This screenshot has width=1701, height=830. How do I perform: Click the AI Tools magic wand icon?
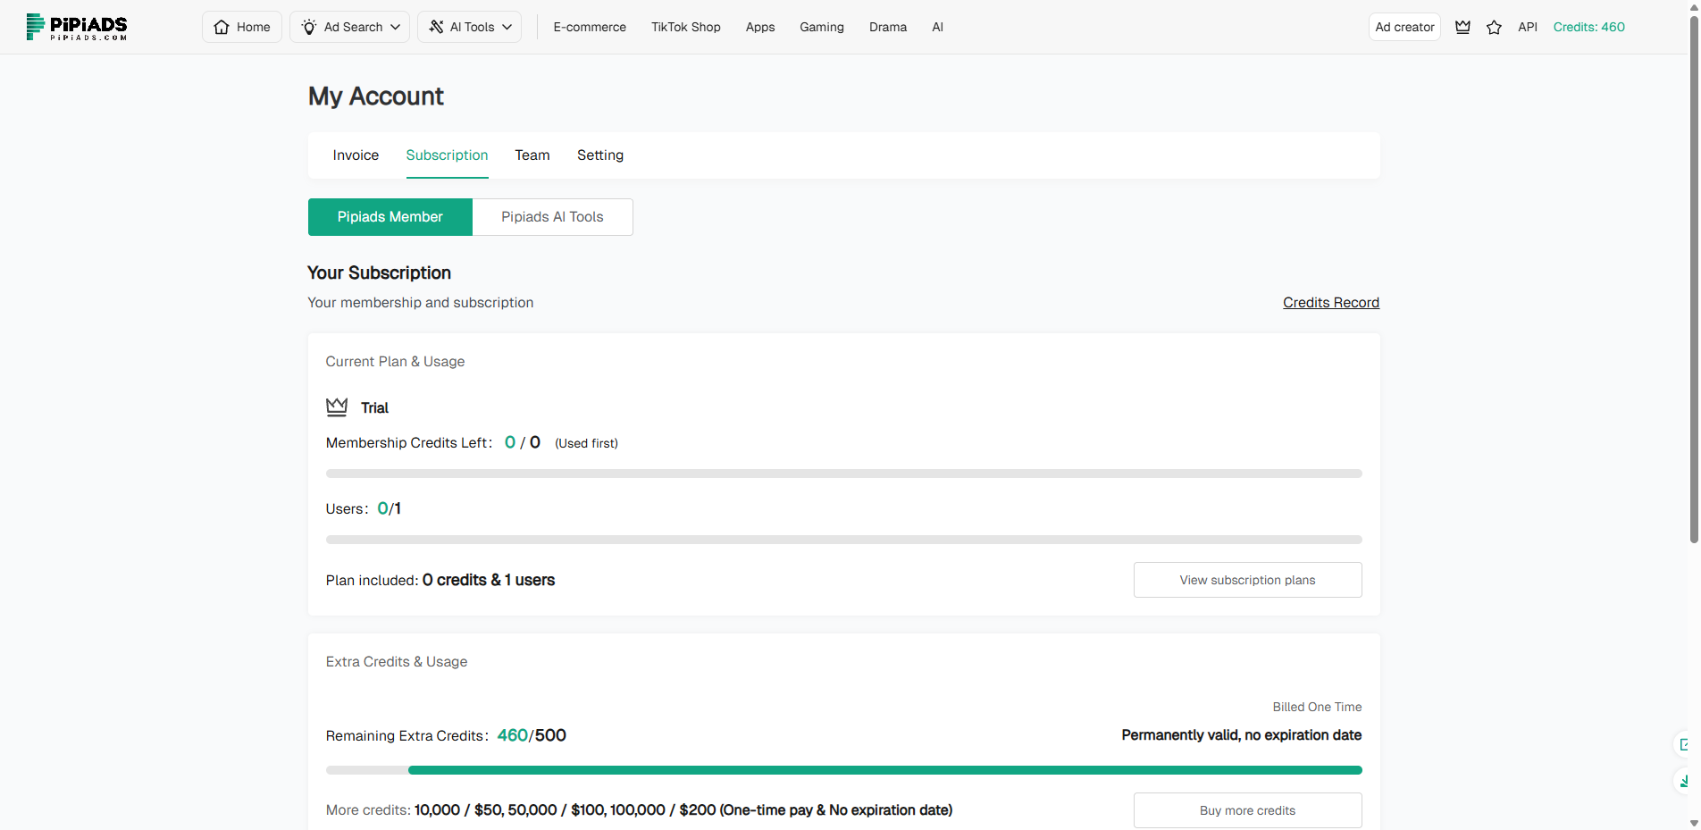pyautogui.click(x=436, y=27)
